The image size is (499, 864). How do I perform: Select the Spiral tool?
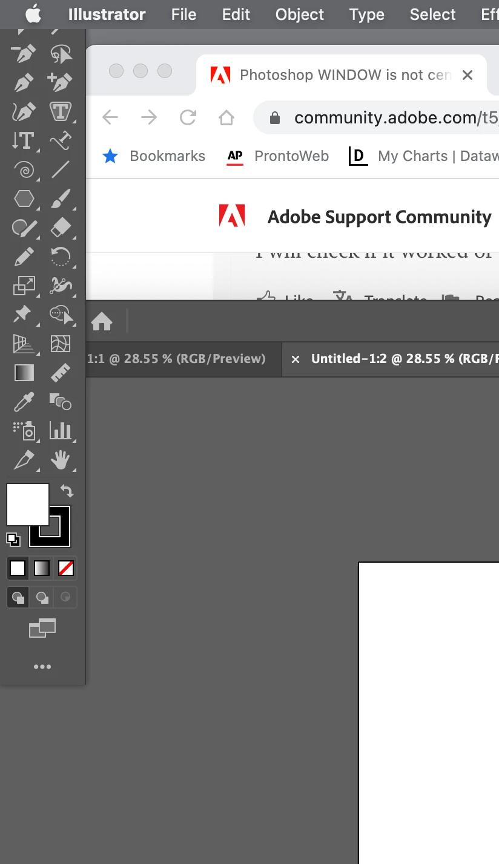click(x=24, y=170)
